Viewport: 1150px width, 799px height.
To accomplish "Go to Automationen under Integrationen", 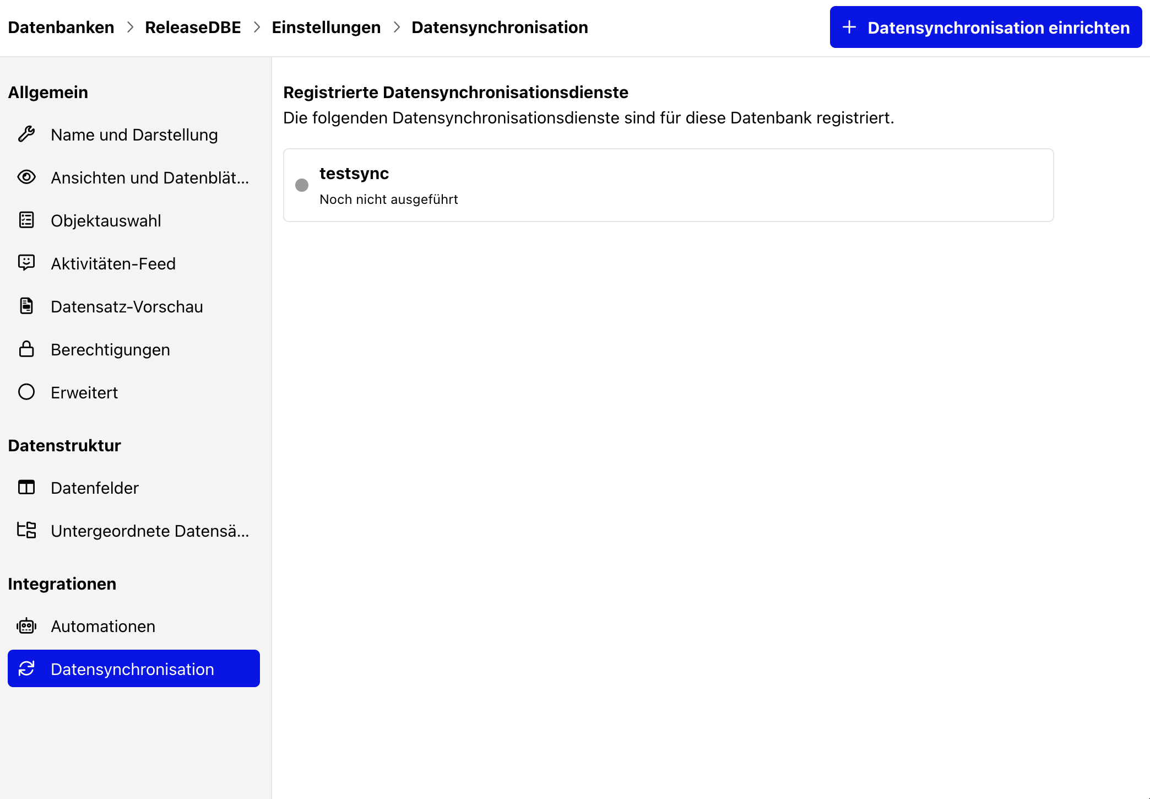I will tap(134, 626).
